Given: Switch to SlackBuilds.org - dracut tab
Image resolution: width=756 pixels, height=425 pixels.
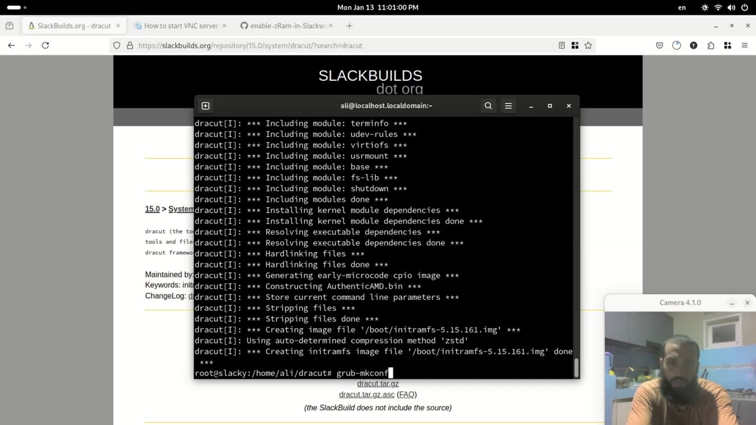Looking at the screenshot, I should (74, 26).
